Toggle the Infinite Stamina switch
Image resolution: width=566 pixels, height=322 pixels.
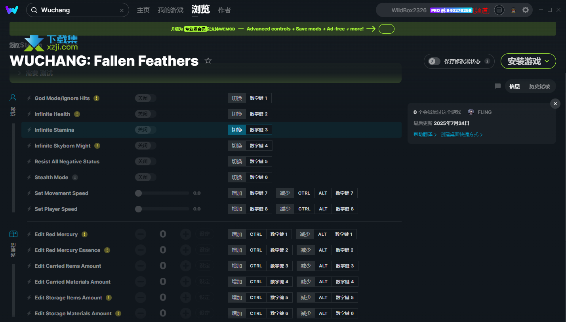point(146,130)
